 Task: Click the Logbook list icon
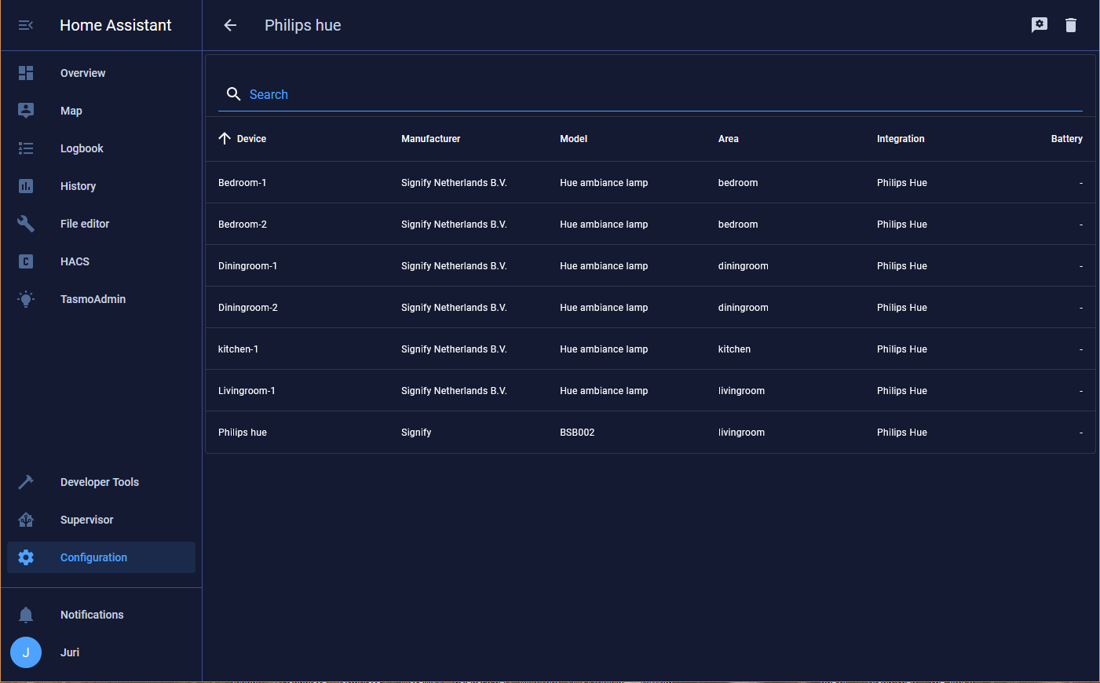coord(26,148)
